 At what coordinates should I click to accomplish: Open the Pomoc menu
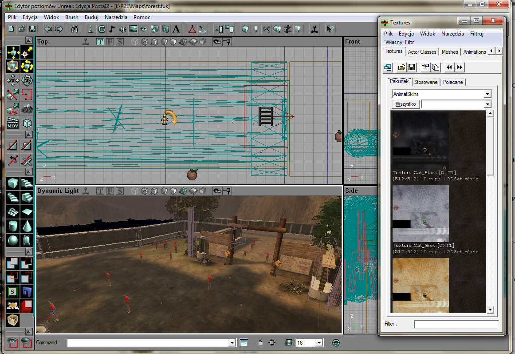pyautogui.click(x=142, y=17)
